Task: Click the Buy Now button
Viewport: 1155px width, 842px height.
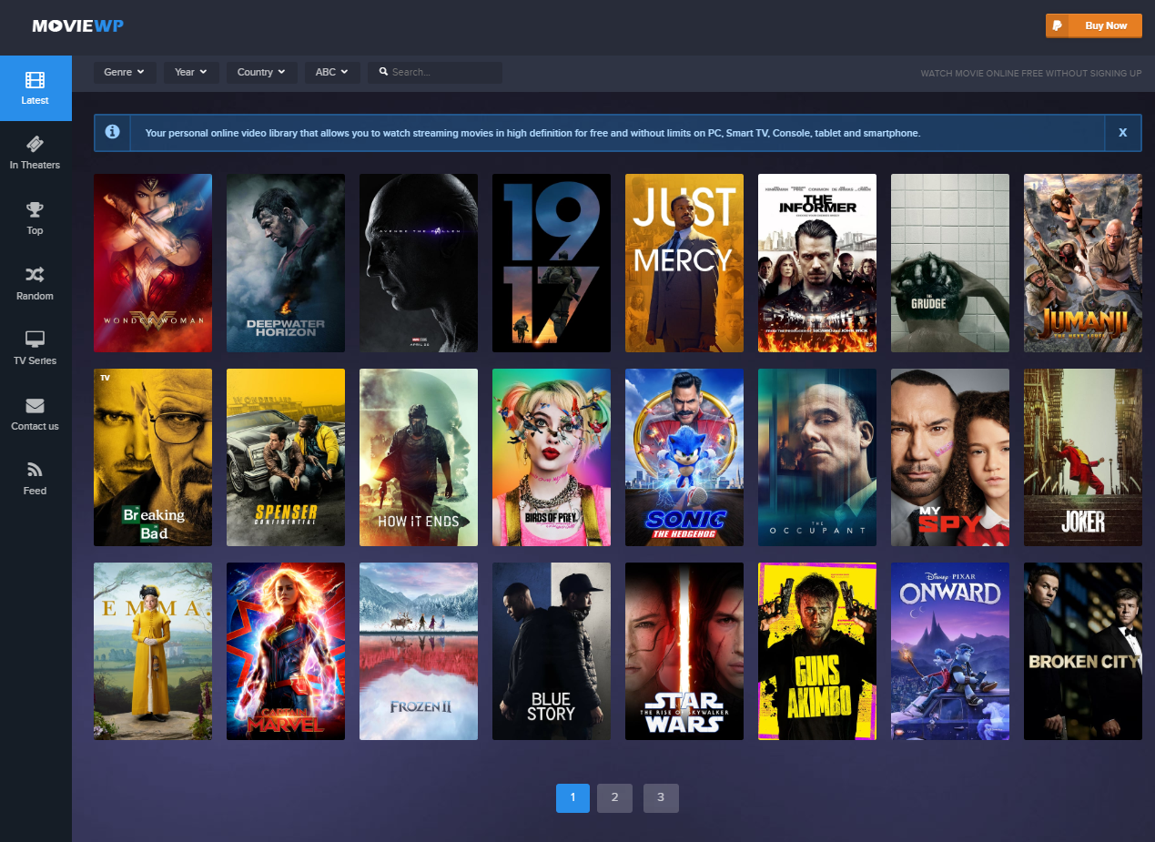Action: pyautogui.click(x=1093, y=25)
